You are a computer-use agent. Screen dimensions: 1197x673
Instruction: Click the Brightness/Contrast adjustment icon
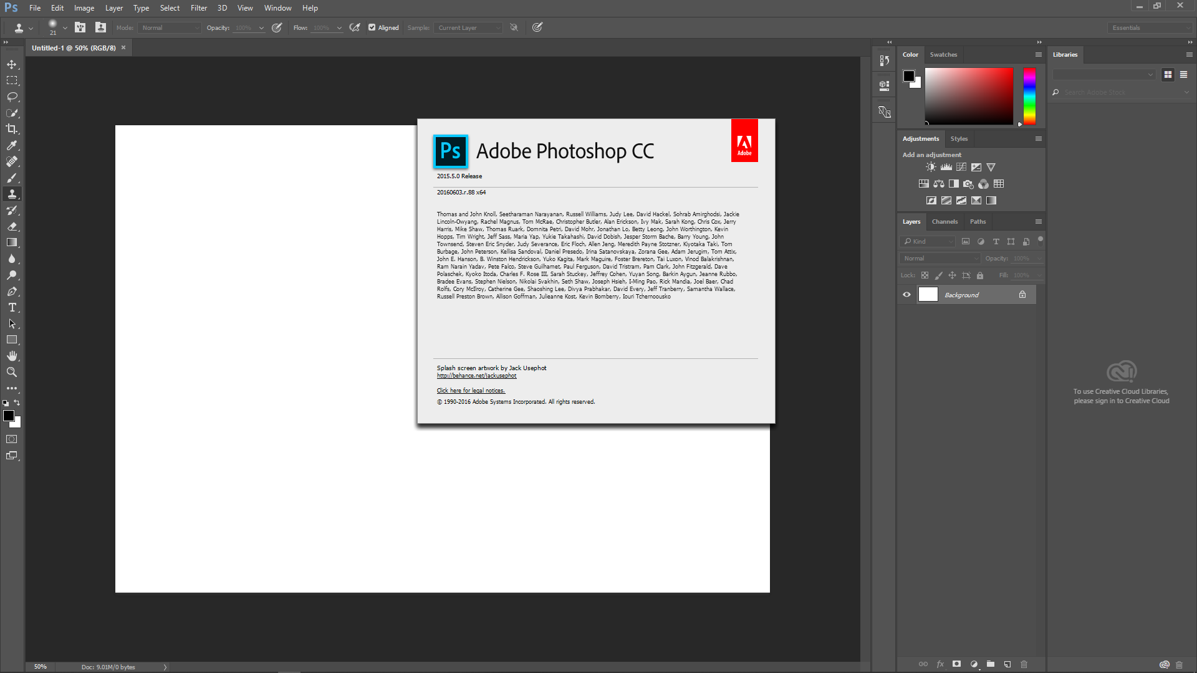tap(931, 167)
